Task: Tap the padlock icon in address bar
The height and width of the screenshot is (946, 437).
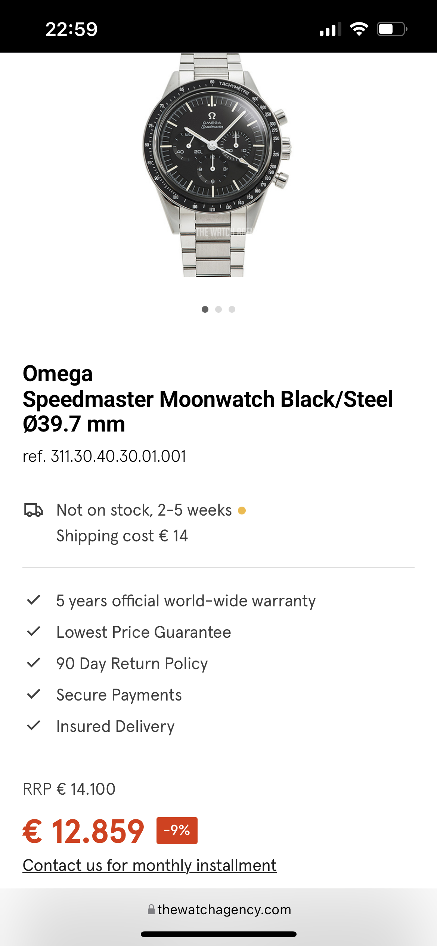Action: click(151, 909)
